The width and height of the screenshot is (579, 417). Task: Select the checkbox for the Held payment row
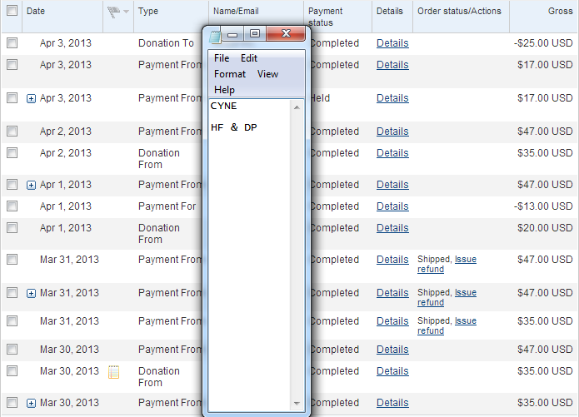tap(12, 98)
